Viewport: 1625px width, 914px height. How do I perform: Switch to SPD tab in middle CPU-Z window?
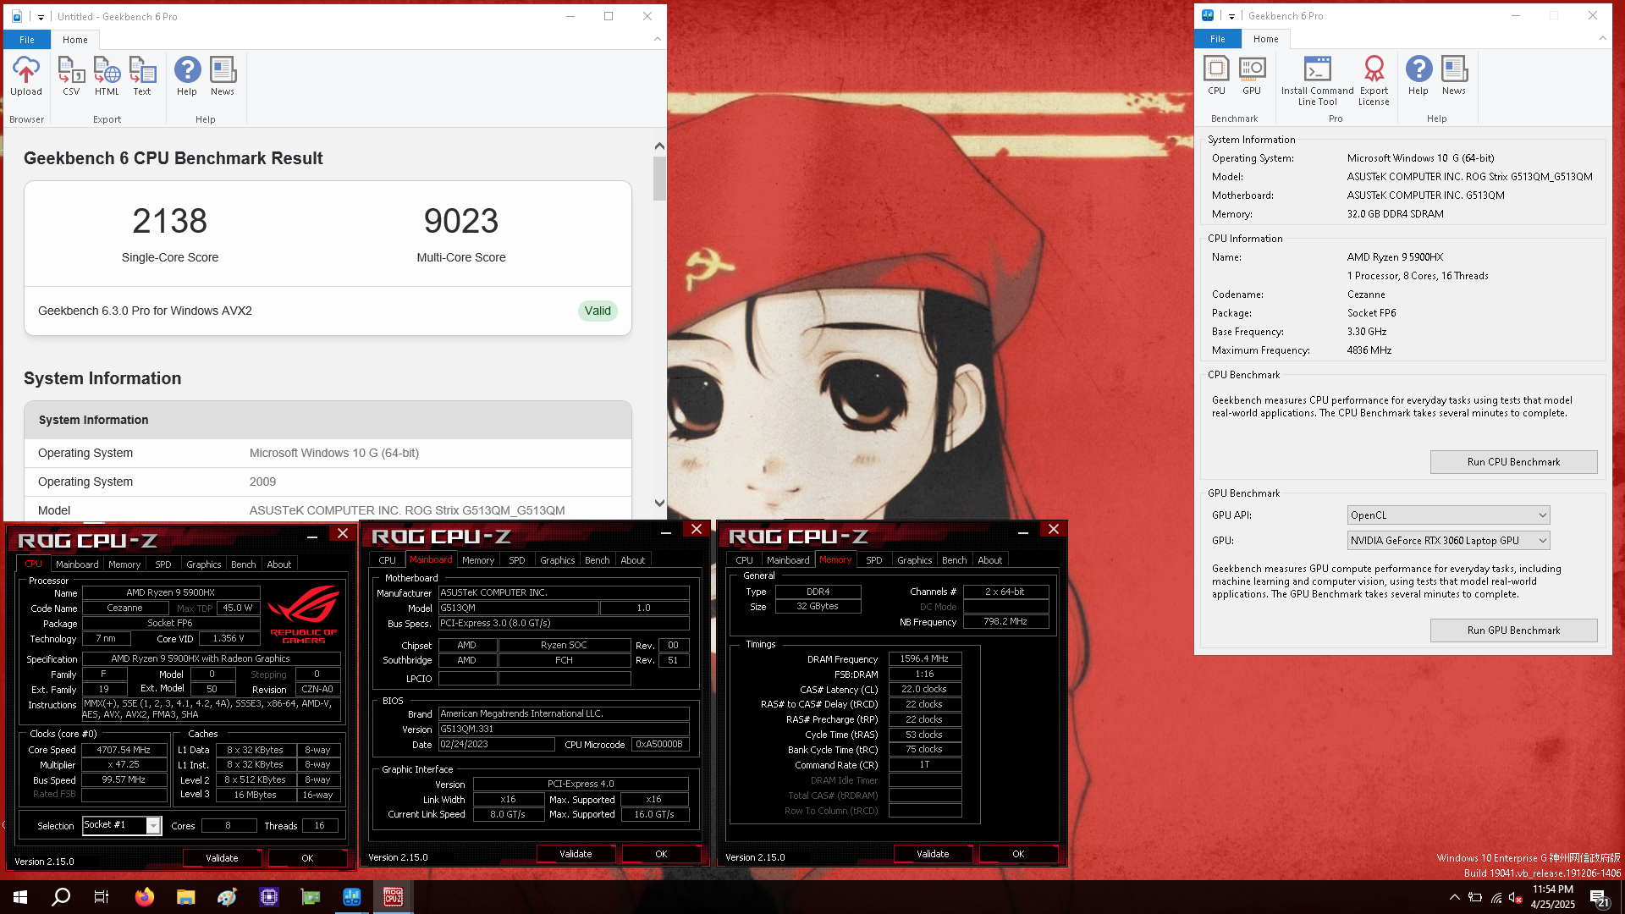(x=516, y=560)
